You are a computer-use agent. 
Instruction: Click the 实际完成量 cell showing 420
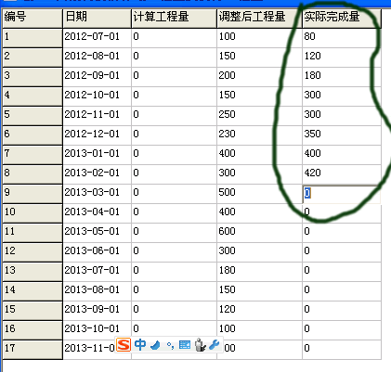(342, 174)
